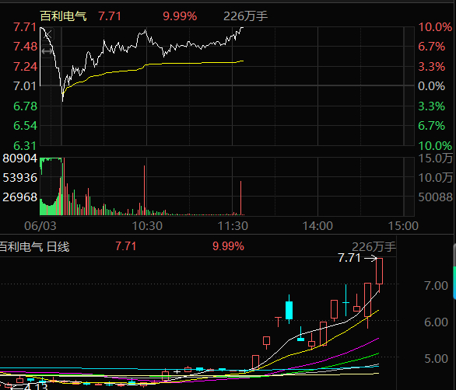Click the 14:00 time axis label
Viewport: 456px width, 390px height.
click(x=317, y=226)
